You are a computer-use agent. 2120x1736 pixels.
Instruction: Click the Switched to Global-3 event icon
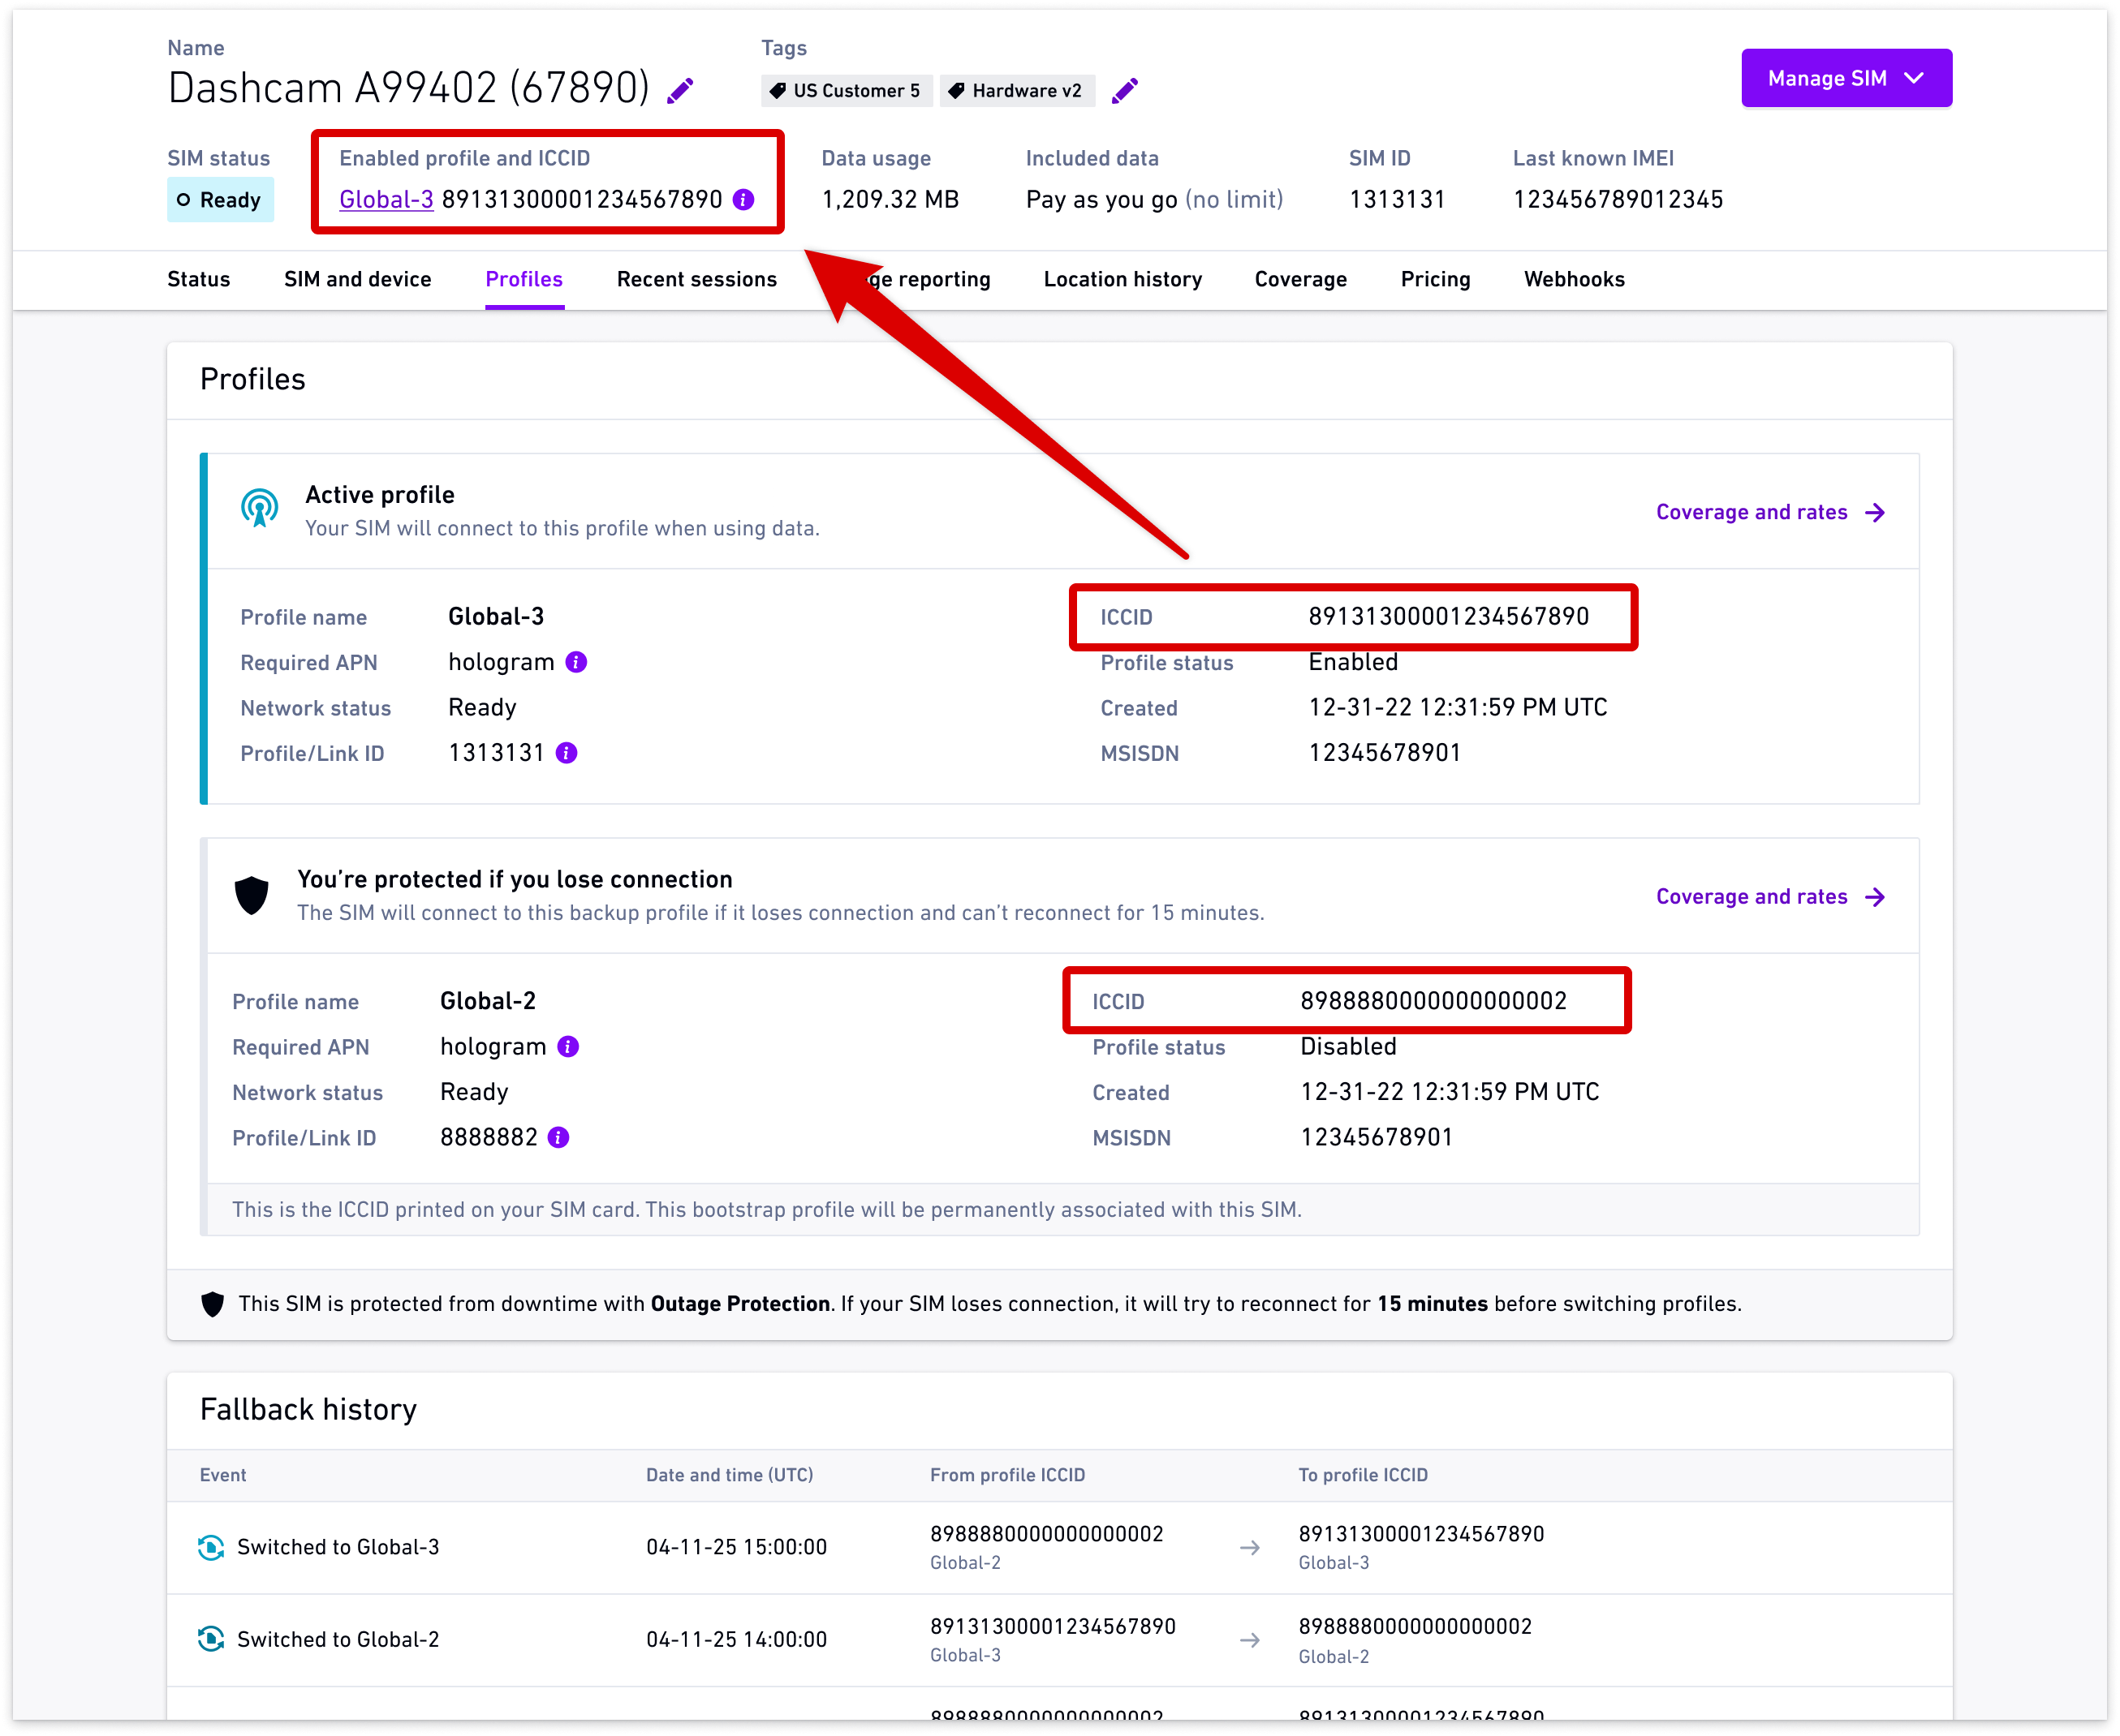point(211,1547)
